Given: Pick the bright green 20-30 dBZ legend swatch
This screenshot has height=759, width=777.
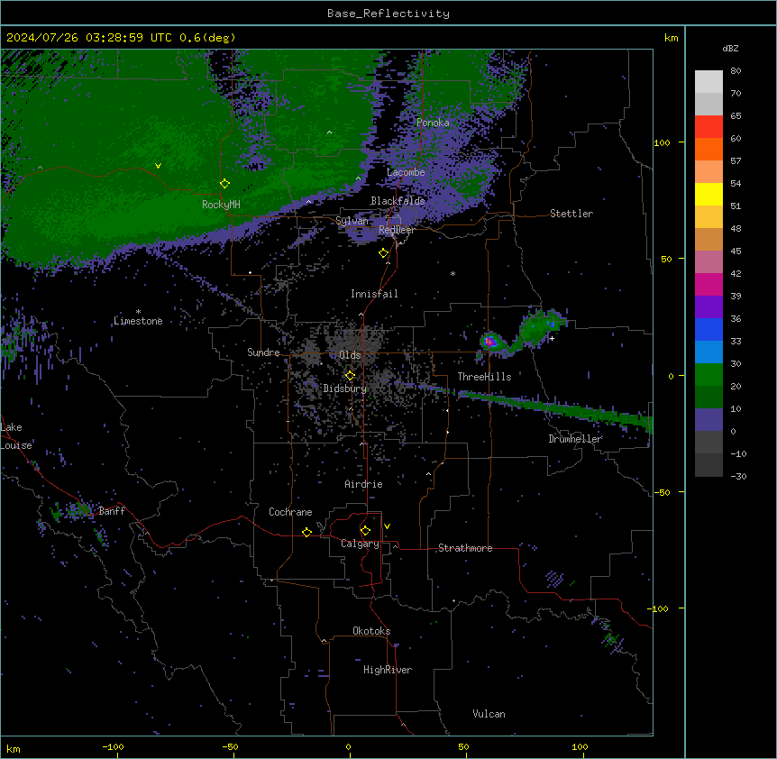Looking at the screenshot, I should click(708, 375).
